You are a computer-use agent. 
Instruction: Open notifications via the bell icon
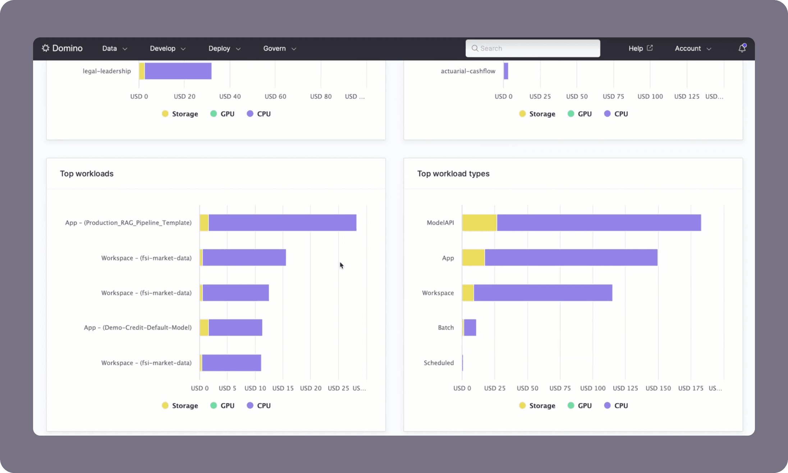pyautogui.click(x=742, y=47)
